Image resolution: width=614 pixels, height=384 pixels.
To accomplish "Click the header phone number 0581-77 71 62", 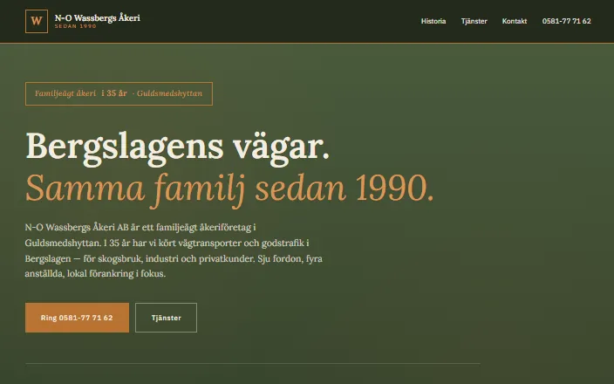I will pos(566,21).
